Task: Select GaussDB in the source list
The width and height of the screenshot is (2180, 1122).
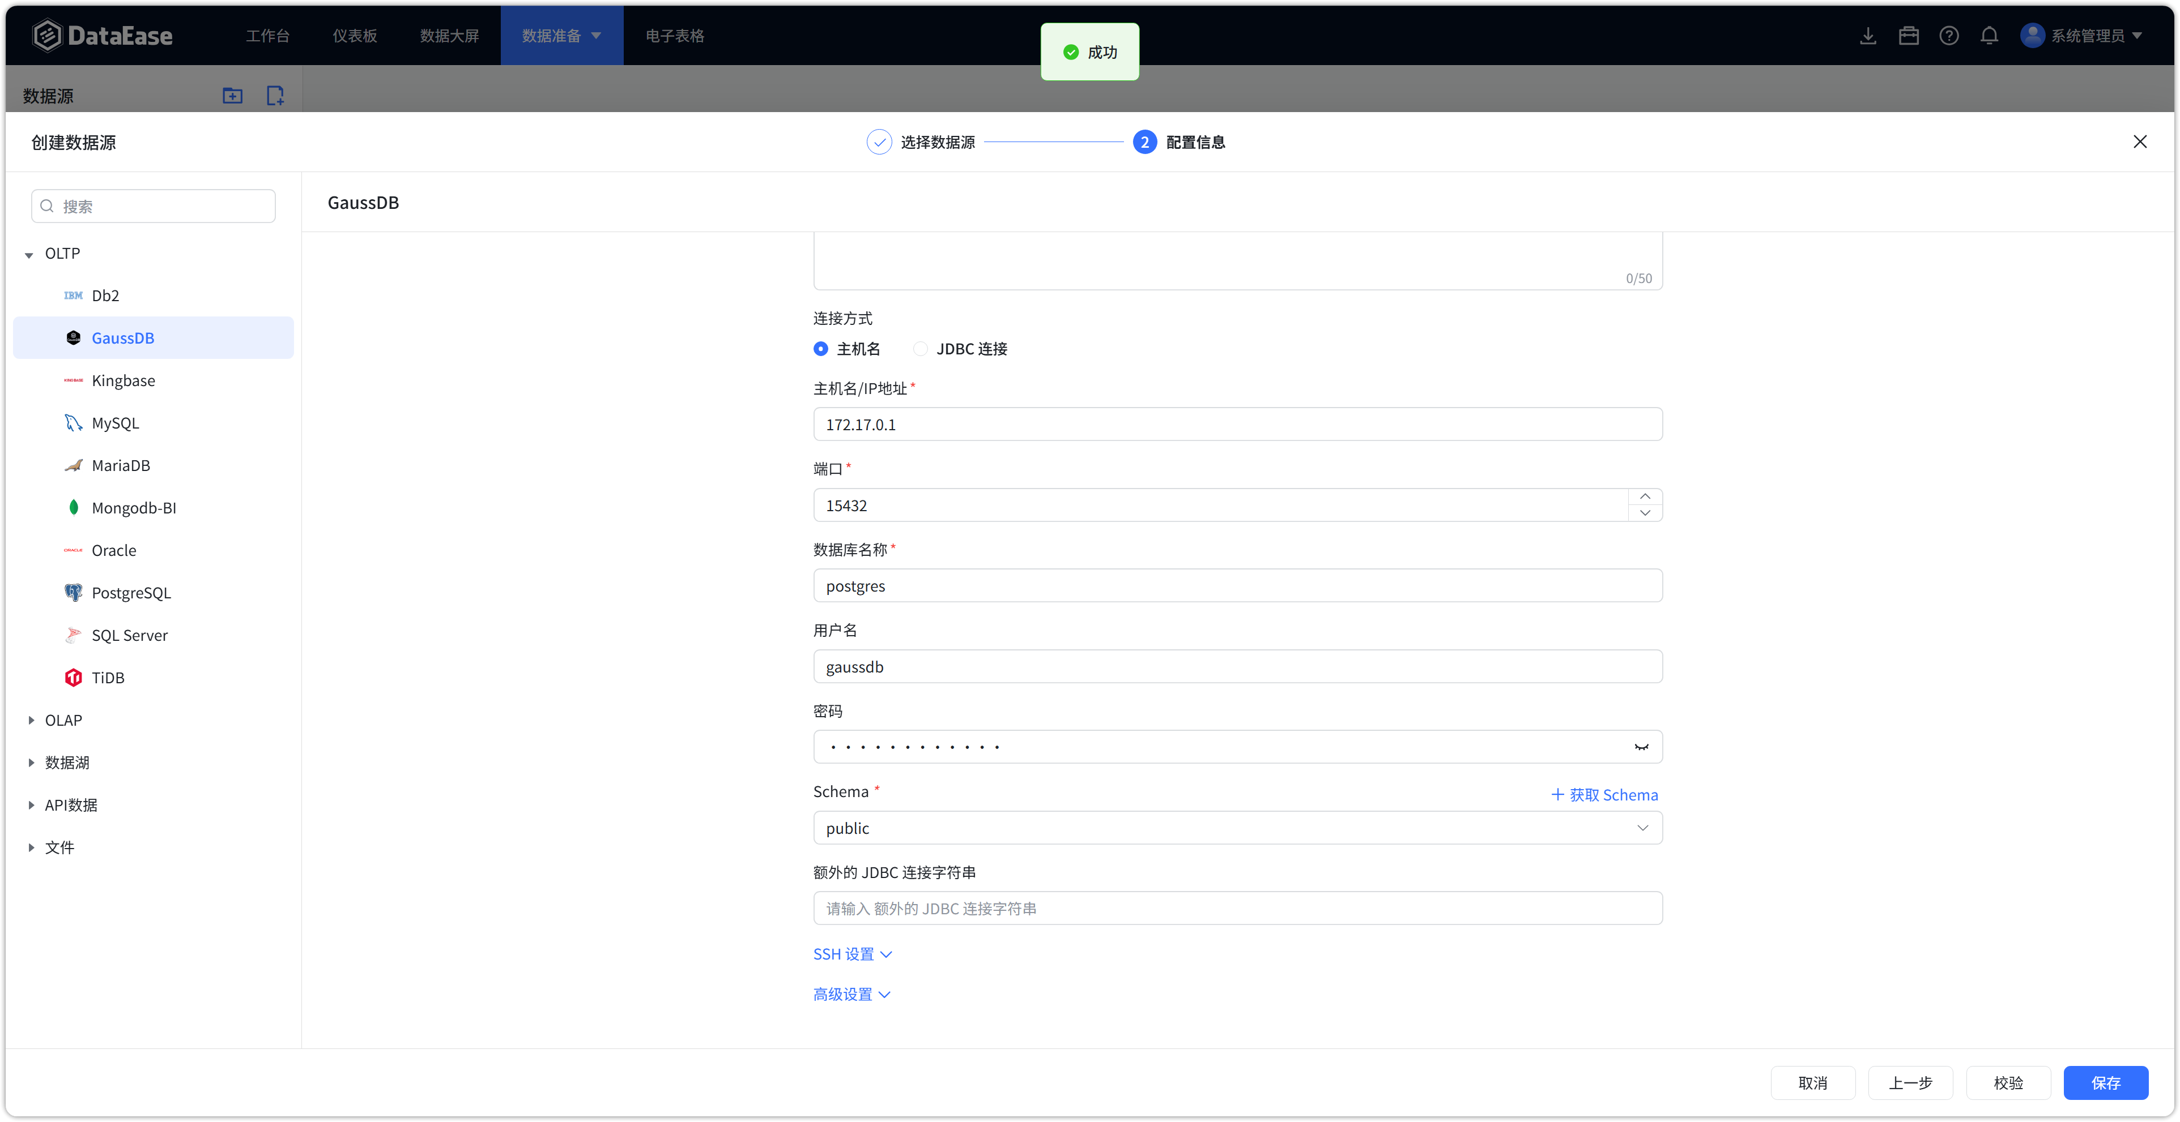Action: coord(153,338)
